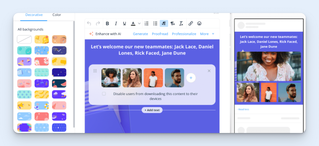The height and width of the screenshot is (146, 319).
Task: Open the text color dropdown arrow
Action: coord(139,24)
